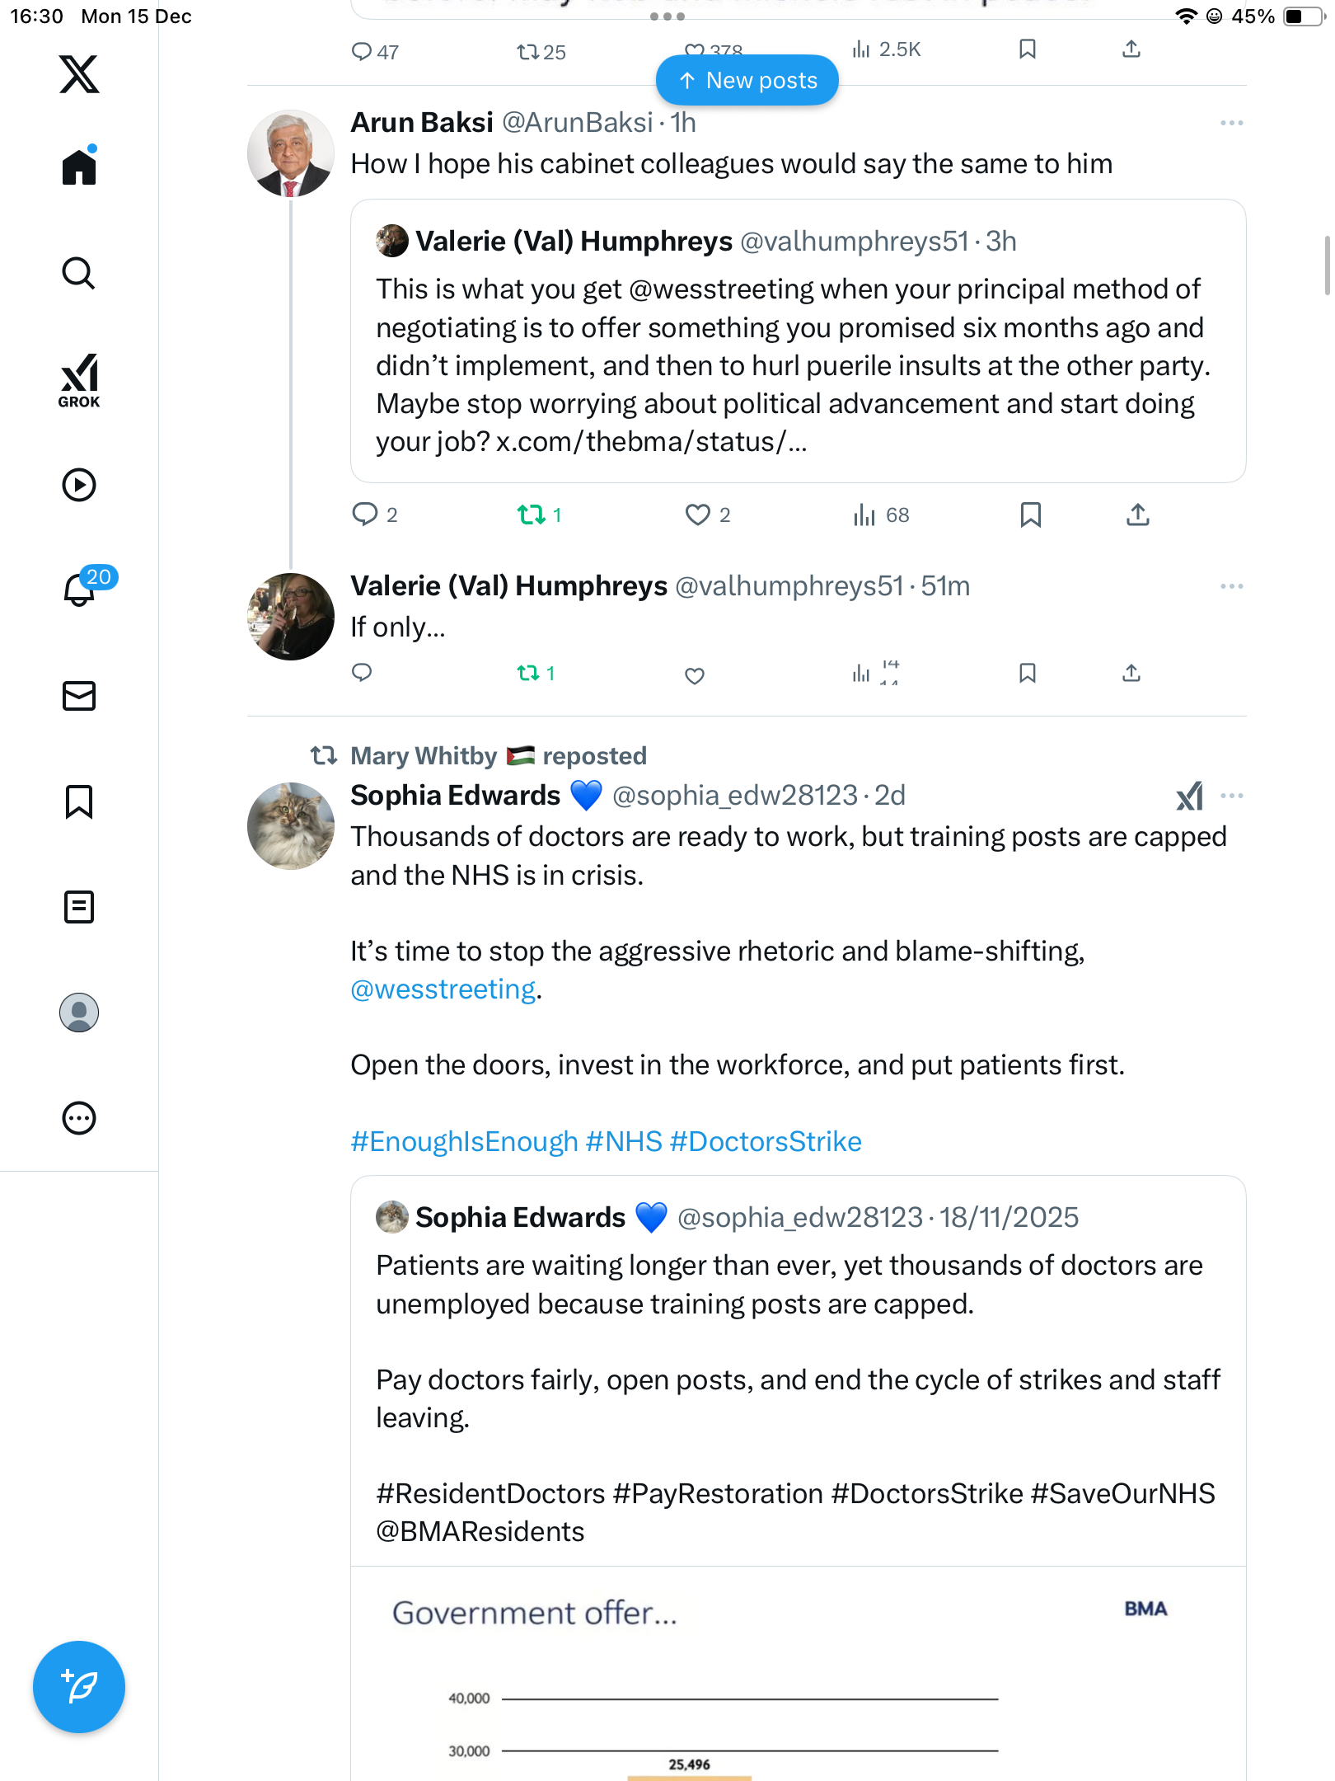The image size is (1335, 1781).
Task: Open more options on Arun Baksi's post
Action: coord(1231,123)
